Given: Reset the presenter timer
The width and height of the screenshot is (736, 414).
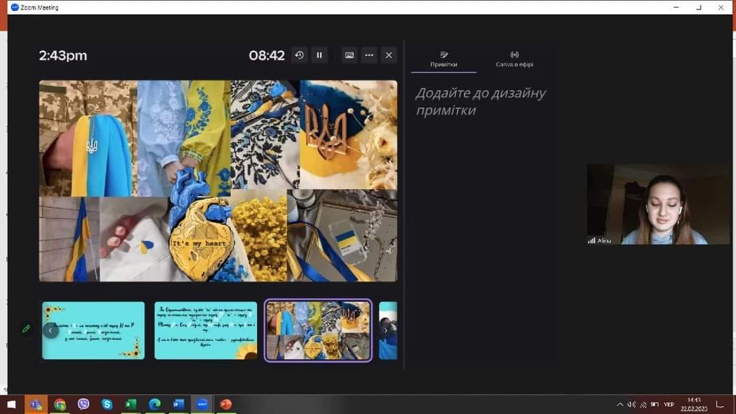Looking at the screenshot, I should tap(299, 55).
